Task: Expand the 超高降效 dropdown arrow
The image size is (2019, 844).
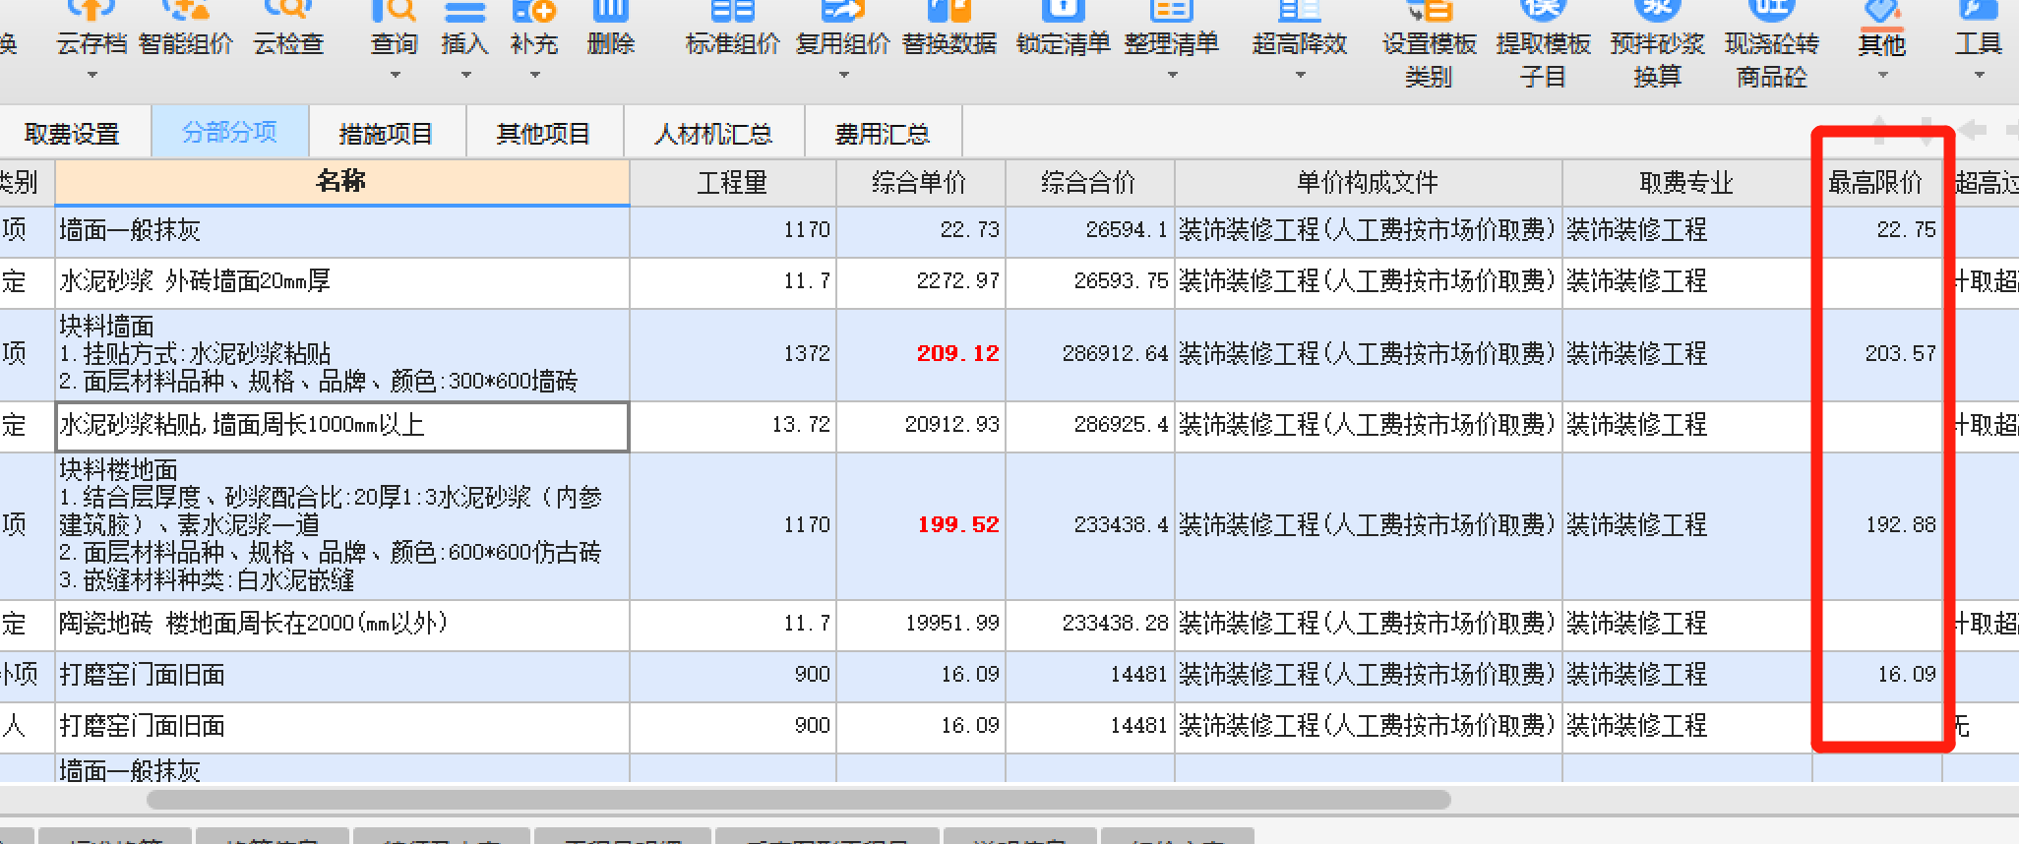Action: (1300, 75)
